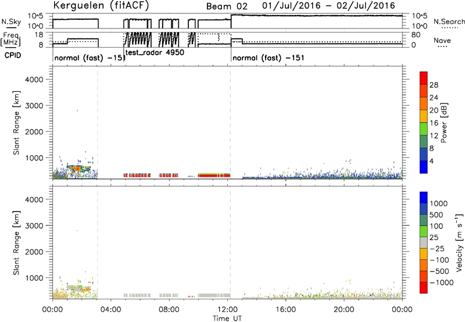The height and width of the screenshot is (322, 465).
Task: Click the date range '01/Jul/2016 - 02/Jul/2016'
Action: (x=328, y=6)
